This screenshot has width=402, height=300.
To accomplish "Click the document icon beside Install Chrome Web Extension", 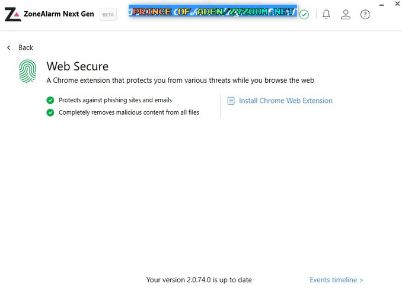I will (x=231, y=101).
